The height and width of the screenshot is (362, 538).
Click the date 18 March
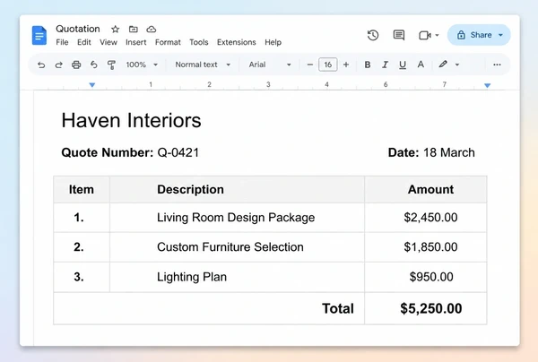[x=449, y=152]
